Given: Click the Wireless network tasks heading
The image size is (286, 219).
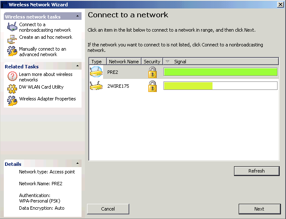Looking at the screenshot, I should (33, 17).
